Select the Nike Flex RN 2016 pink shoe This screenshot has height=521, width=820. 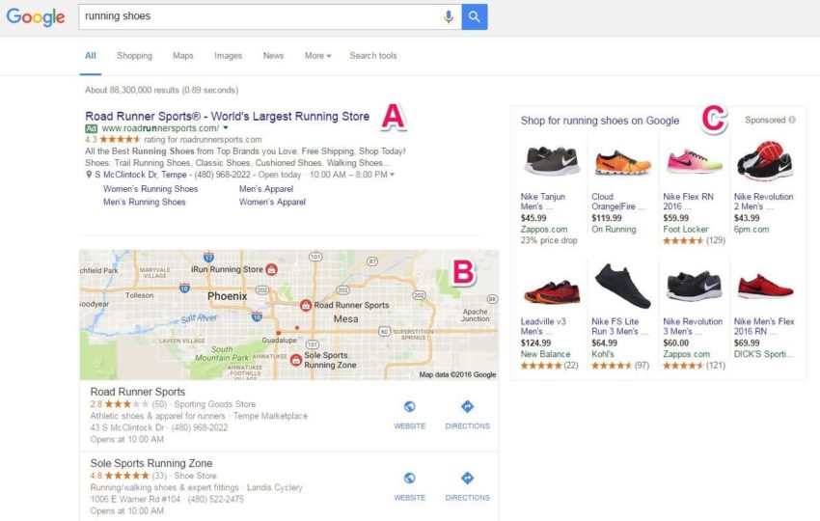pos(694,161)
